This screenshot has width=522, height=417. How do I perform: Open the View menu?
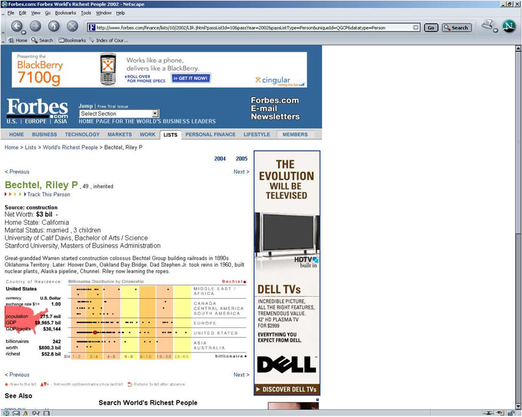coord(36,13)
